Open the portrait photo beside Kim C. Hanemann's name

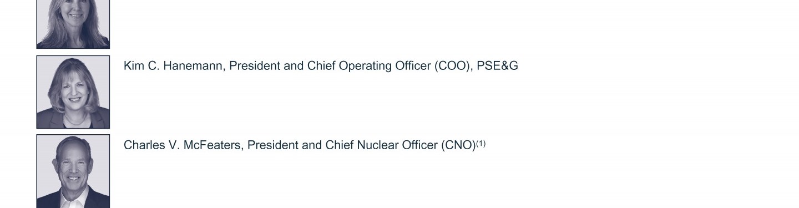[73, 92]
